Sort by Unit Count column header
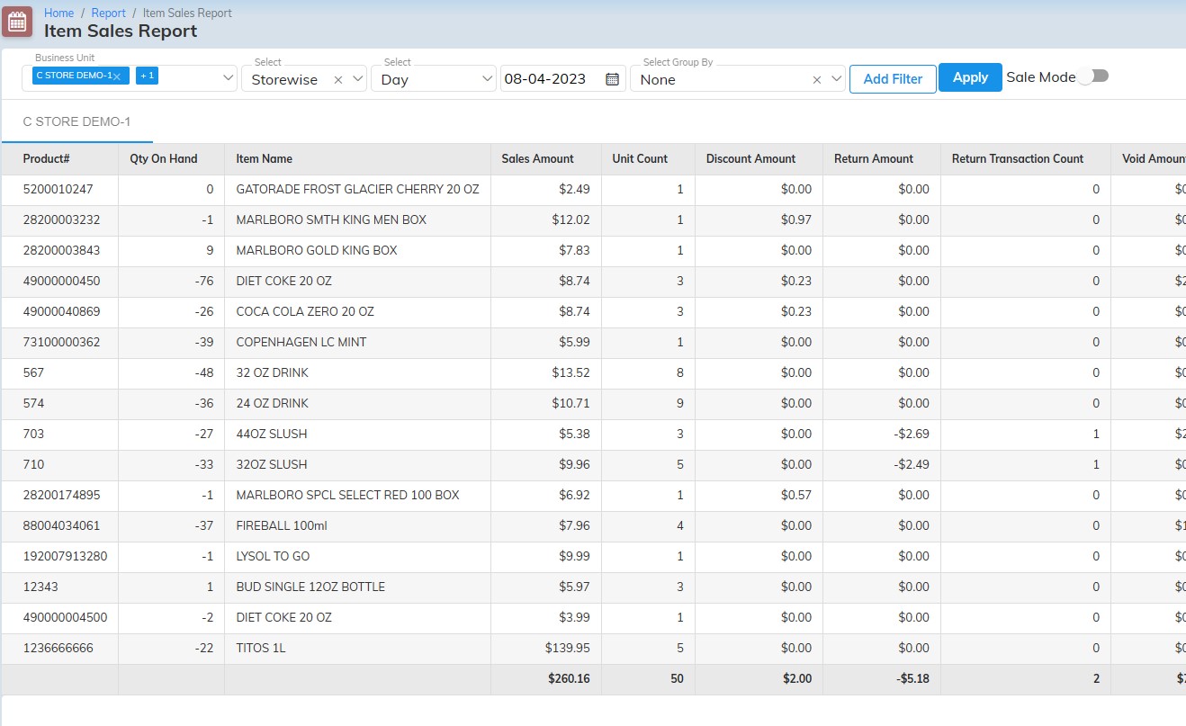 pos(640,158)
